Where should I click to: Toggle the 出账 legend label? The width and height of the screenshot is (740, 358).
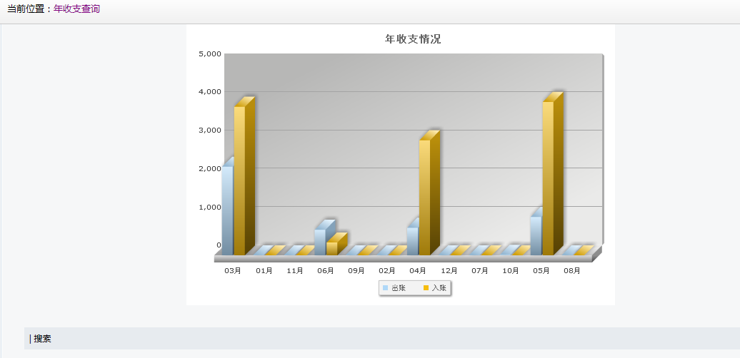point(399,288)
